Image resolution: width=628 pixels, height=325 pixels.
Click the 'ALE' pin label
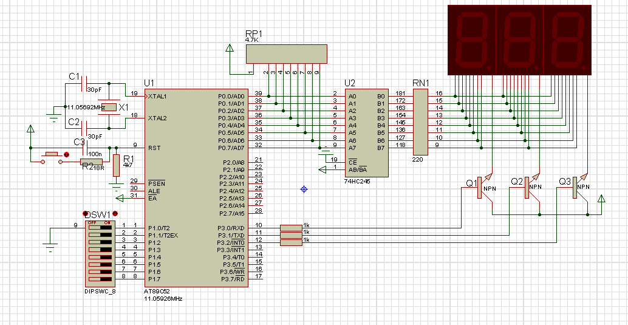[154, 191]
